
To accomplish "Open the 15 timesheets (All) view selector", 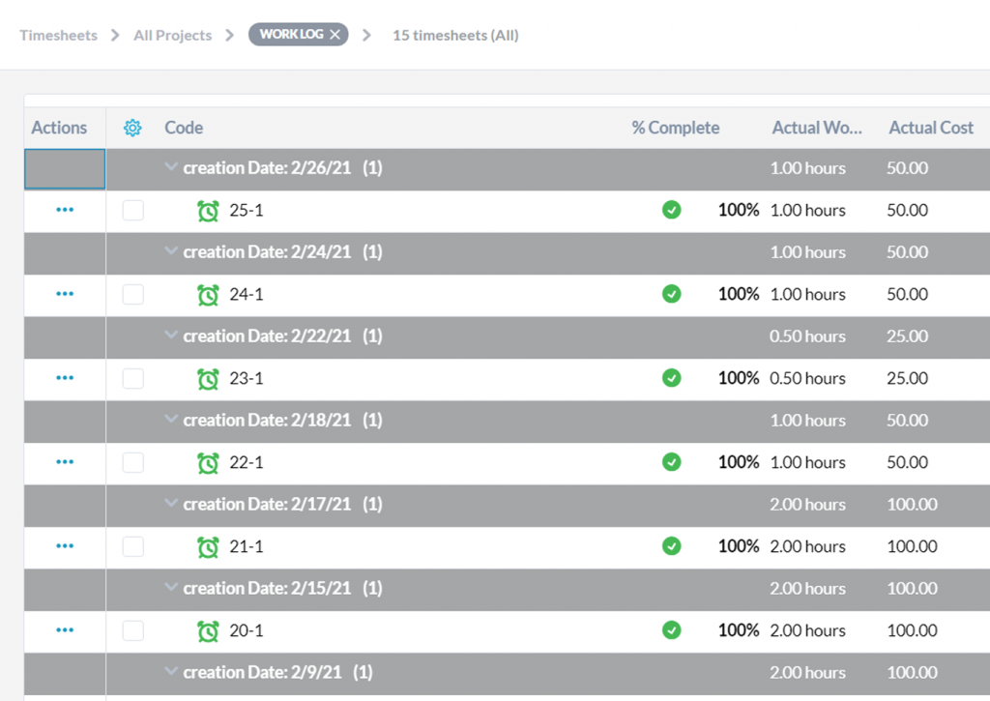I will coord(455,35).
